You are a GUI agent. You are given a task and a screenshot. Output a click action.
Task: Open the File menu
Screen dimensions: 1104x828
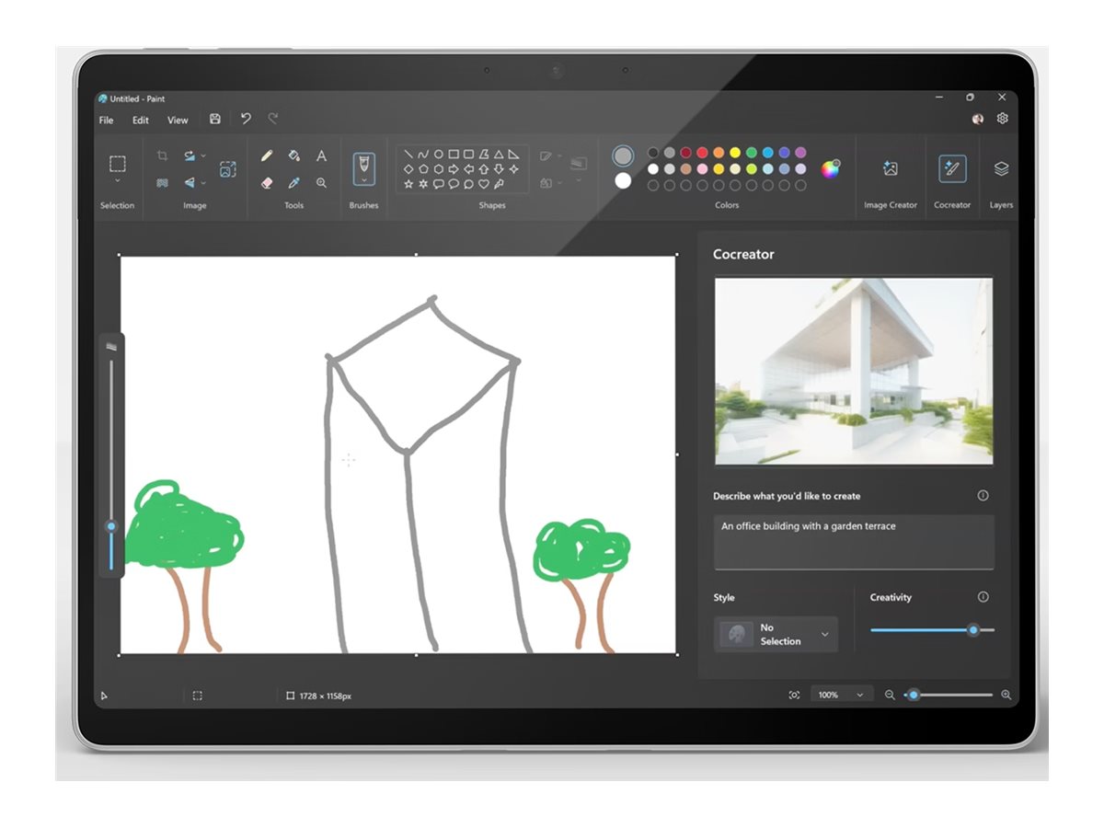click(105, 120)
